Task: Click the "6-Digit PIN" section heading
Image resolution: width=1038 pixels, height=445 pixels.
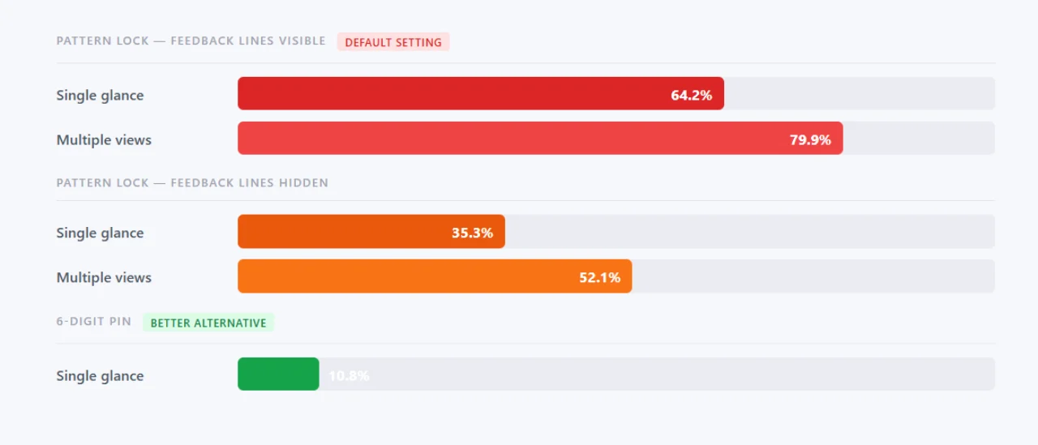Action: point(93,322)
